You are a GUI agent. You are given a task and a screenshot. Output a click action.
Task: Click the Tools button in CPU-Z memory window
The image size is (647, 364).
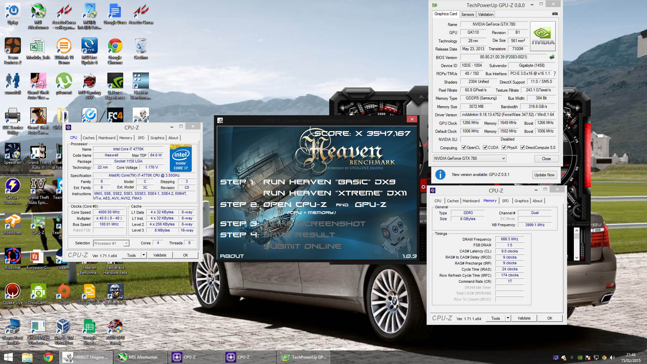pyautogui.click(x=495, y=318)
